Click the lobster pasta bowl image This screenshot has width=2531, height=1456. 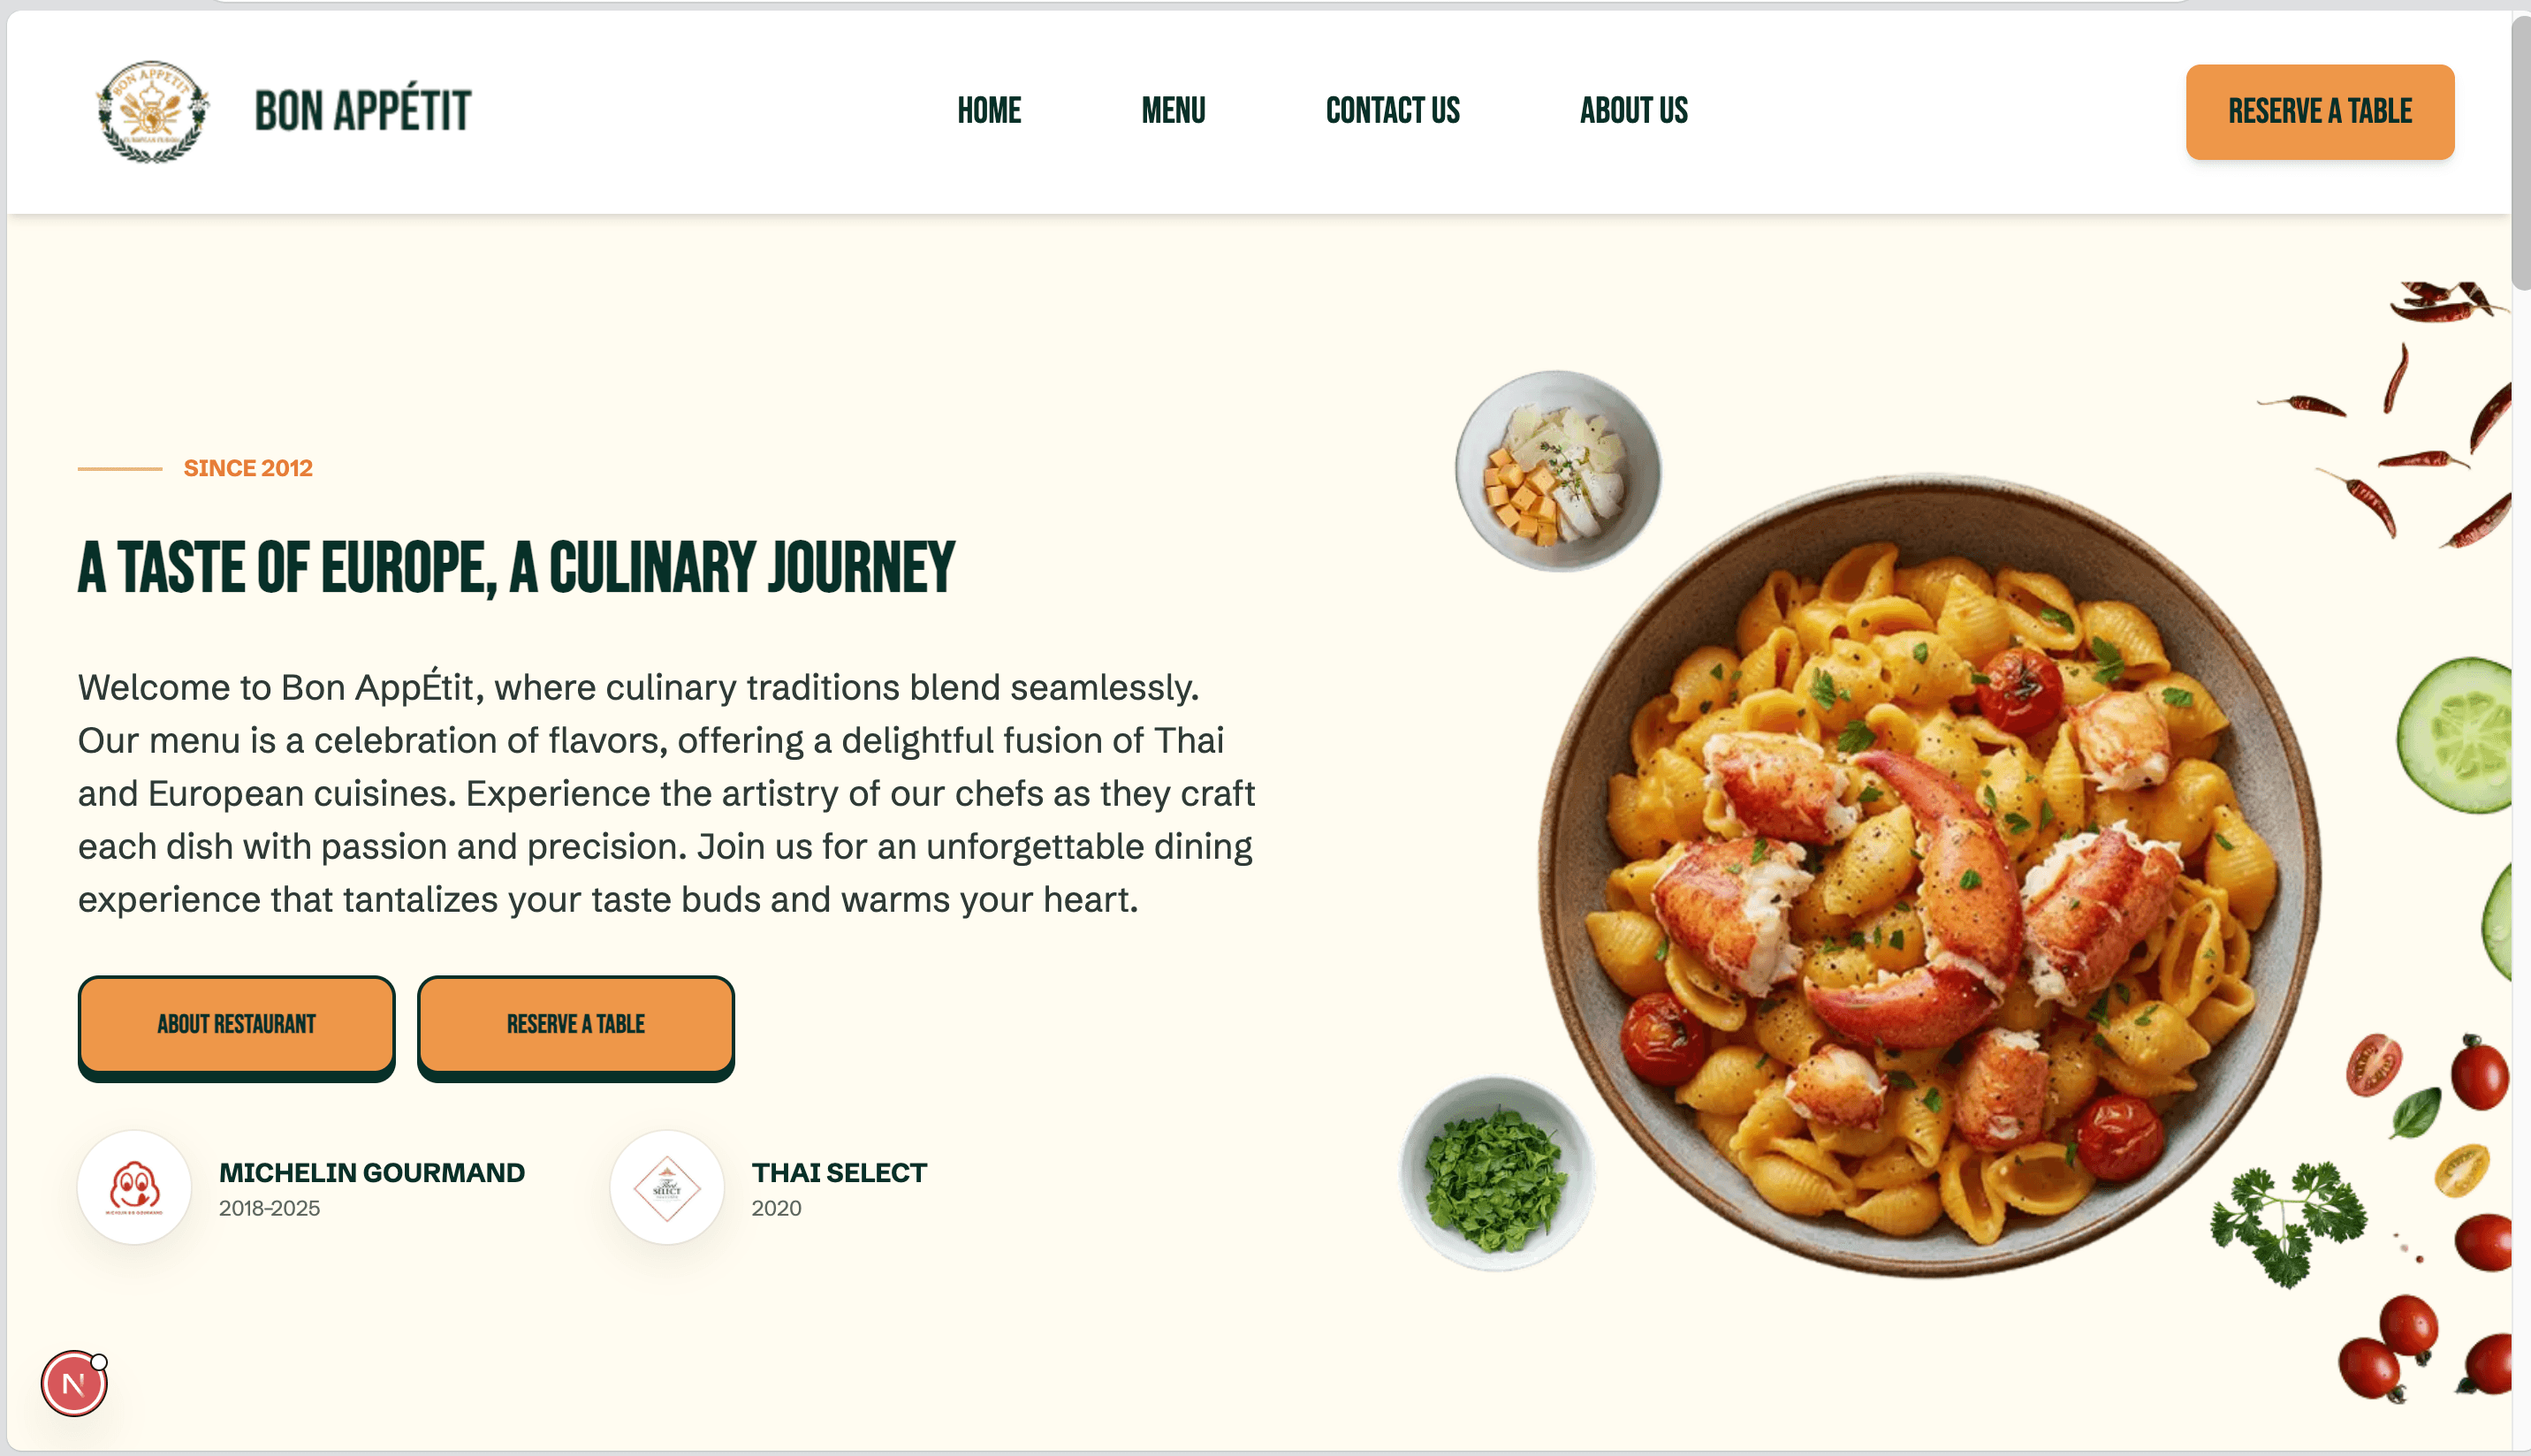[x=1930, y=875]
